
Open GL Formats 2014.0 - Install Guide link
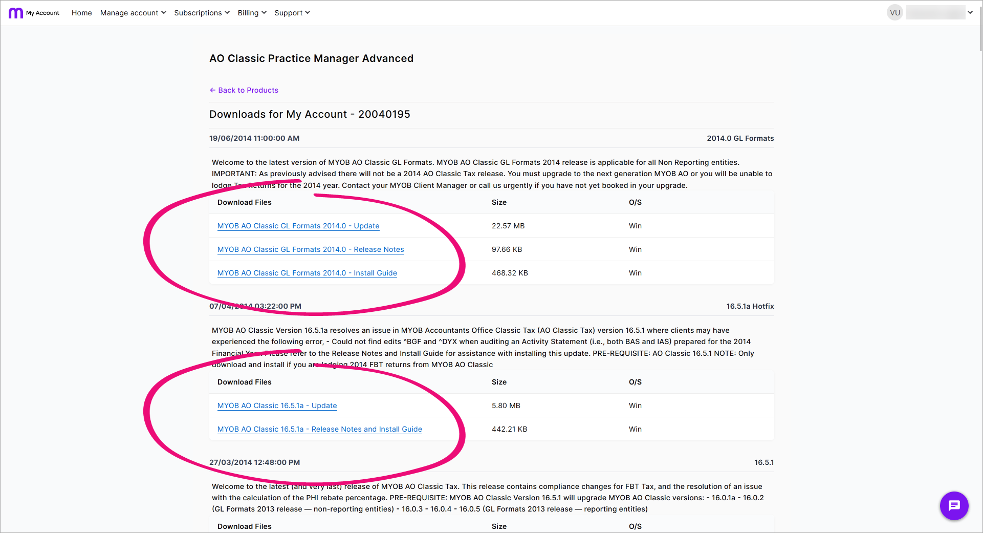[x=307, y=273]
